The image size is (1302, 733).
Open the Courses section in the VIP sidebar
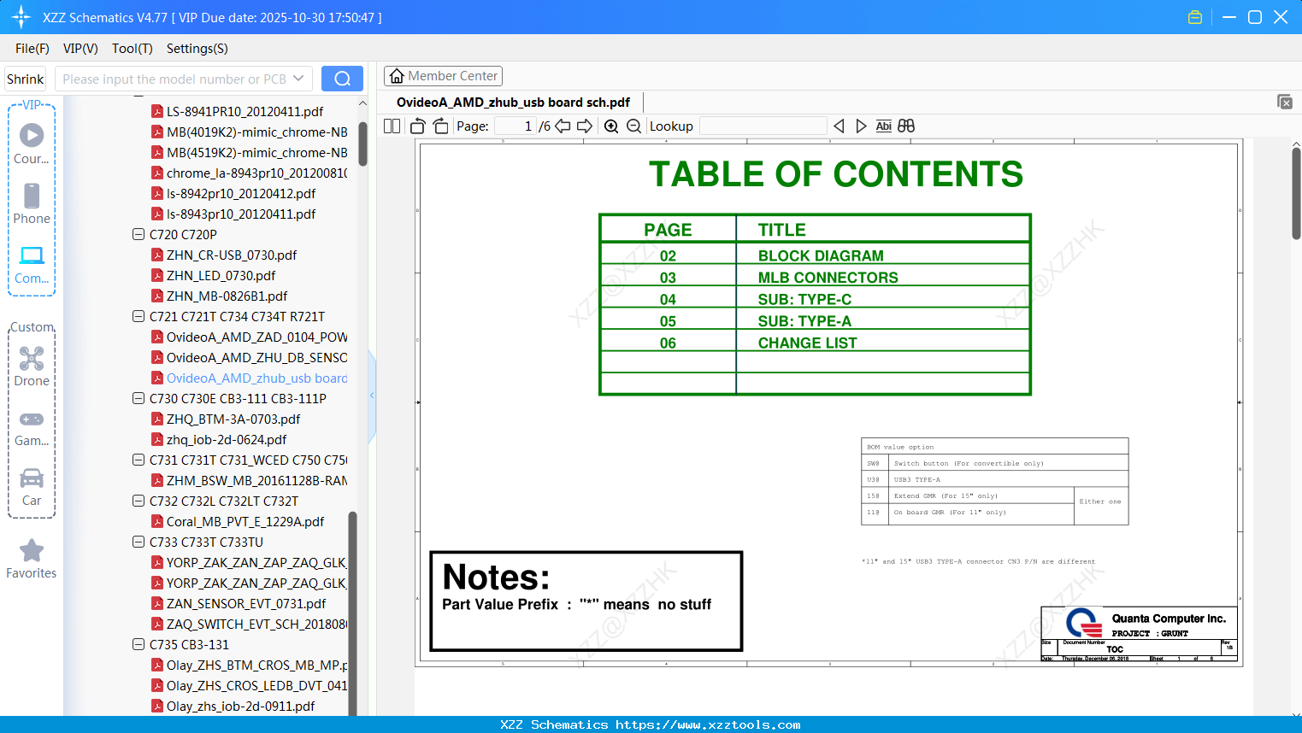pos(32,144)
